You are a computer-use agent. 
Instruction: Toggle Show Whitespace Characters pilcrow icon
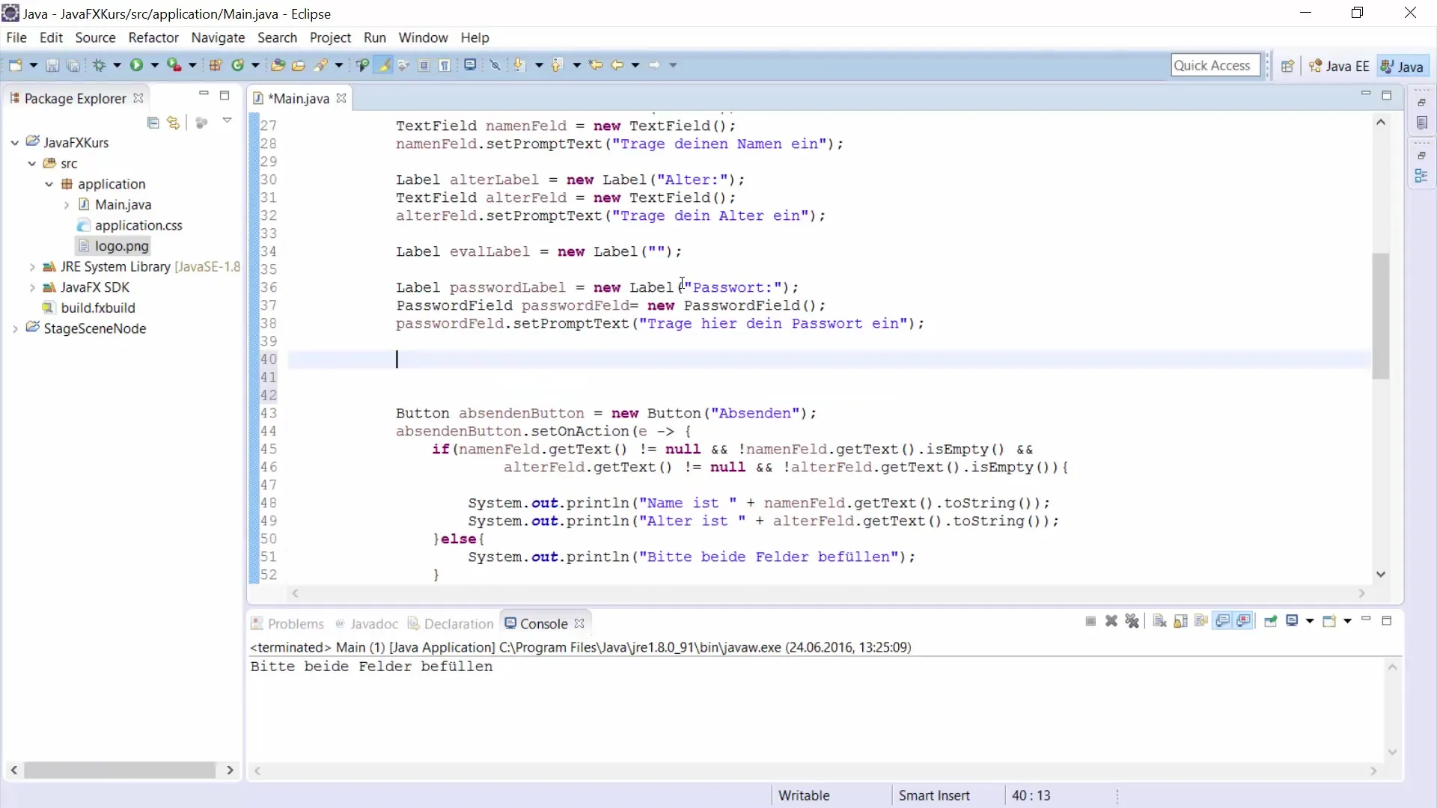tap(445, 65)
